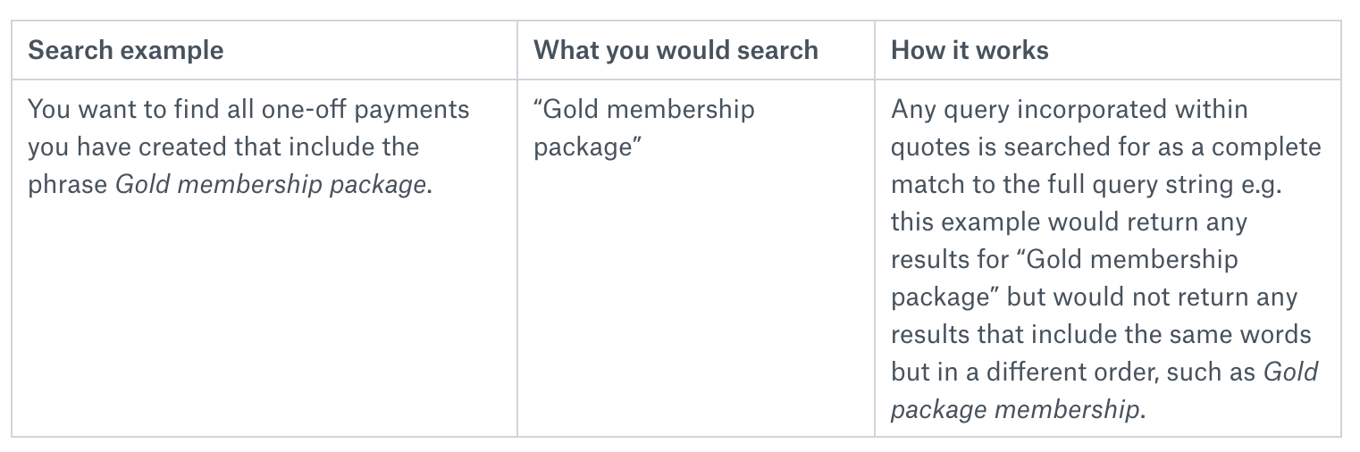Click "results that include the same words"
This screenshot has height=452, width=1360.
[x=1101, y=335]
